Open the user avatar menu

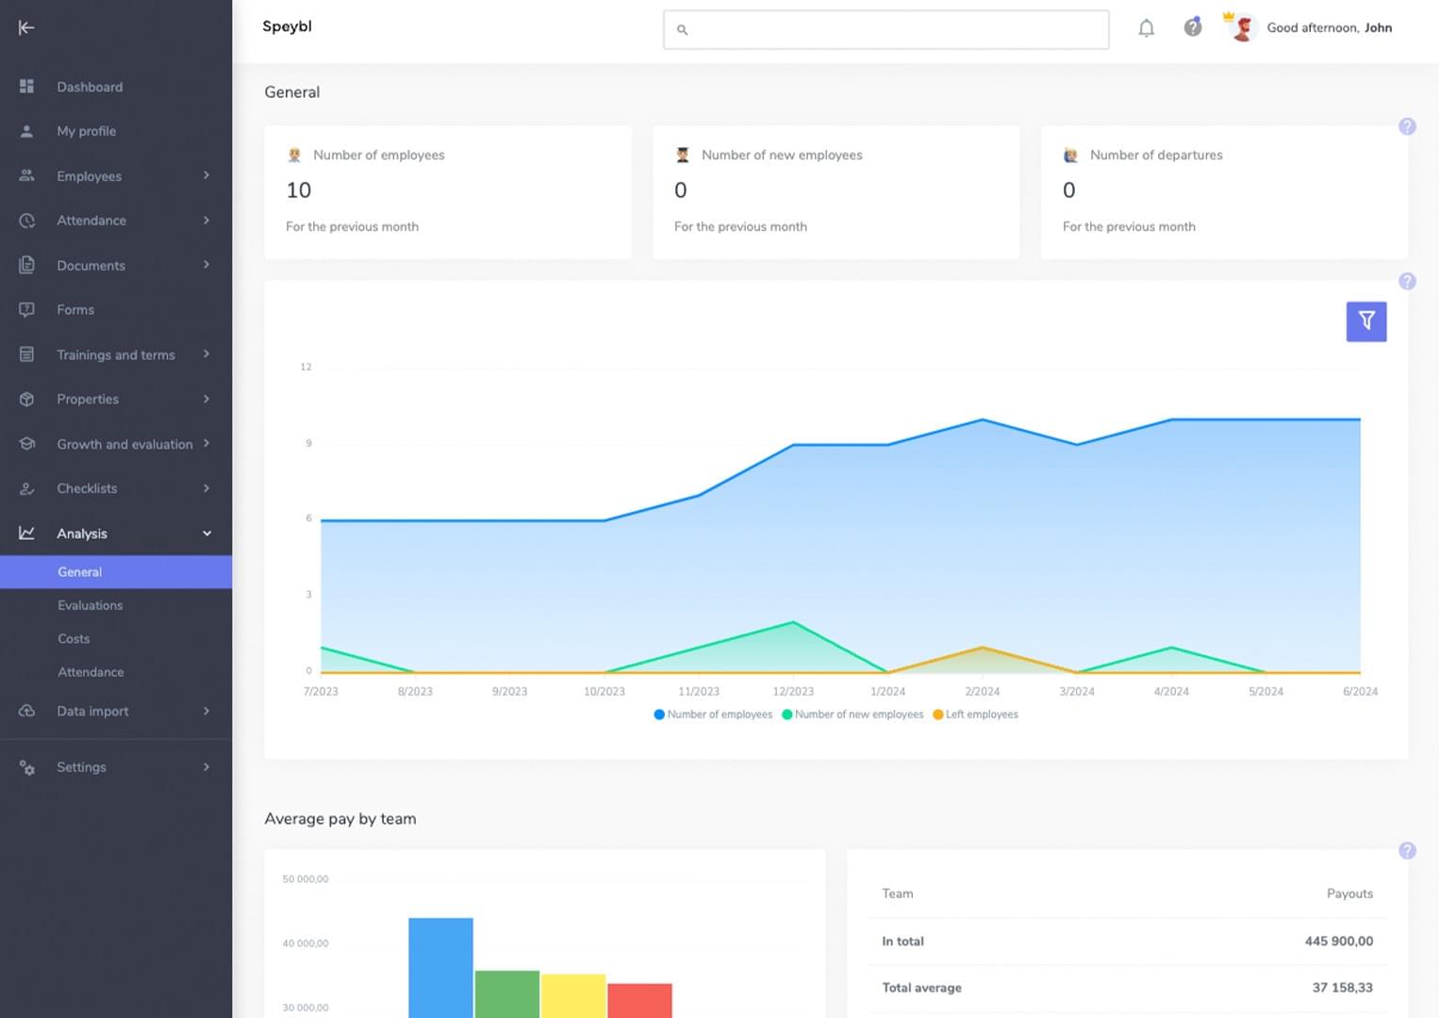(1242, 27)
